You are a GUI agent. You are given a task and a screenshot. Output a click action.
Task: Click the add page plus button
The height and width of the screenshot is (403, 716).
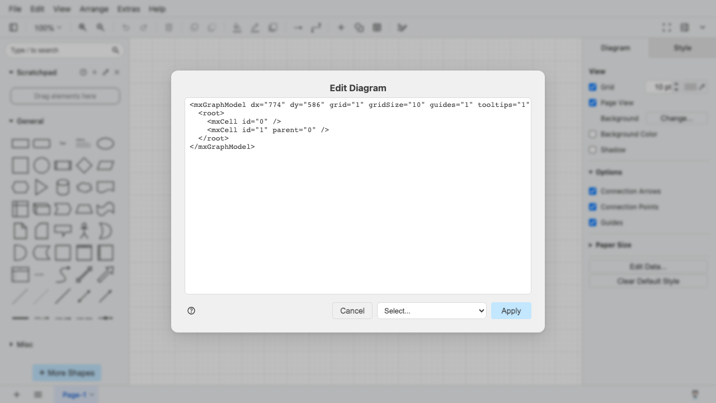click(17, 395)
